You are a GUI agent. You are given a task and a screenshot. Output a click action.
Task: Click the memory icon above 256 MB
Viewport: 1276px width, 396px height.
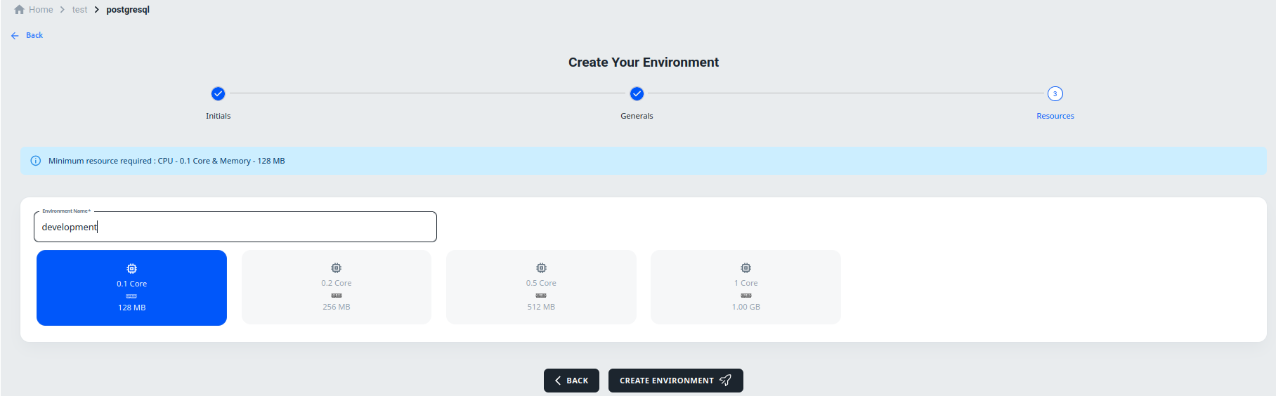[x=337, y=296]
